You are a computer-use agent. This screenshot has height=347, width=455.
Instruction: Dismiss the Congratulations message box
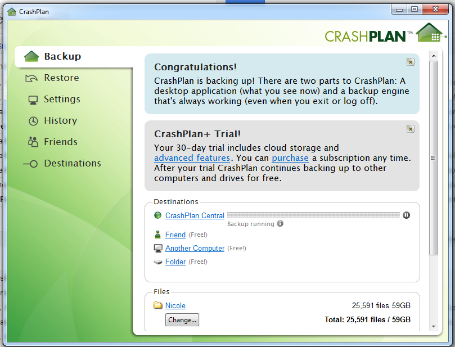(x=411, y=62)
